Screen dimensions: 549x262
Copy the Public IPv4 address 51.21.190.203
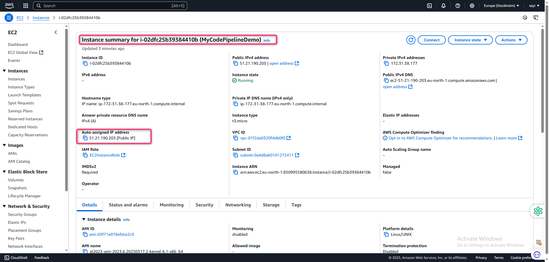click(235, 63)
